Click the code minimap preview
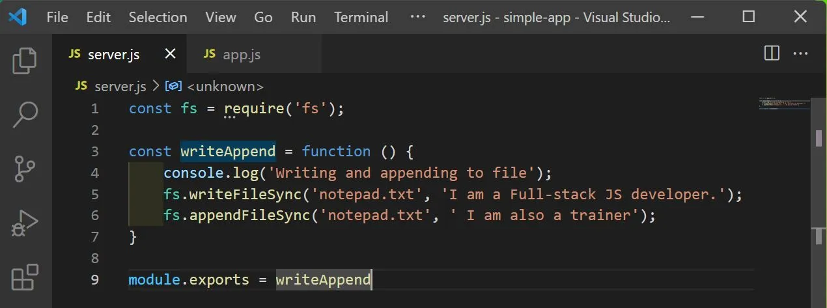The height and width of the screenshot is (308, 827). click(785, 104)
